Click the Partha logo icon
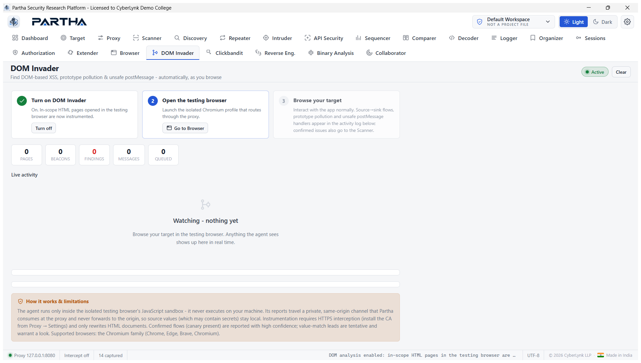This screenshot has height=363, width=641. tap(14, 22)
